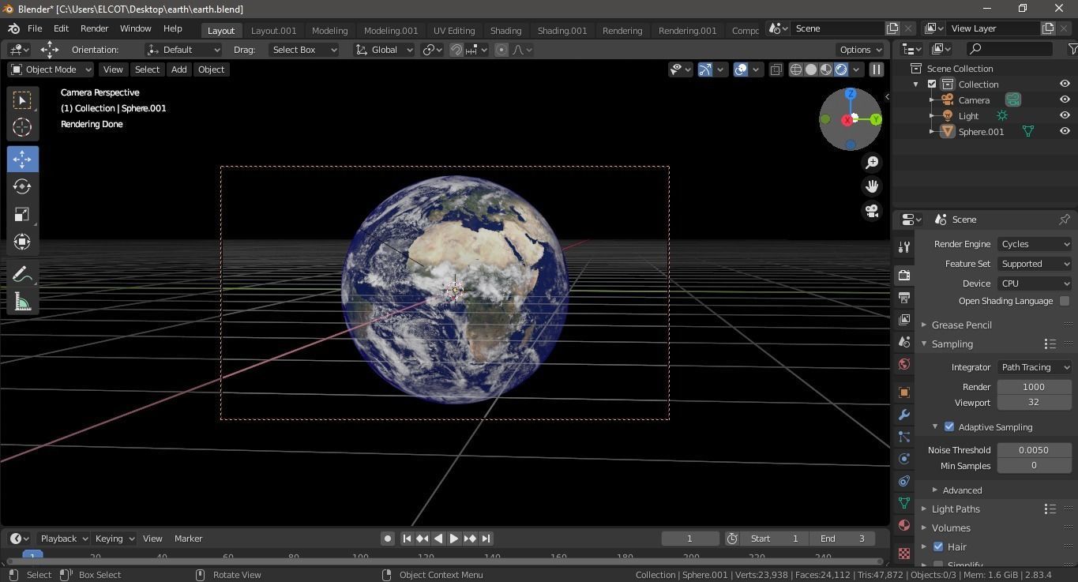Open the Device CPU dropdown
The image size is (1078, 582).
[x=1035, y=283]
